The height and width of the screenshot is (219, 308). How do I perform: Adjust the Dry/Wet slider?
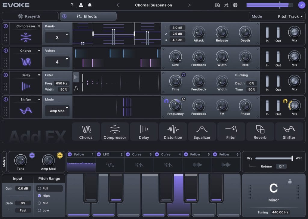click(292, 158)
